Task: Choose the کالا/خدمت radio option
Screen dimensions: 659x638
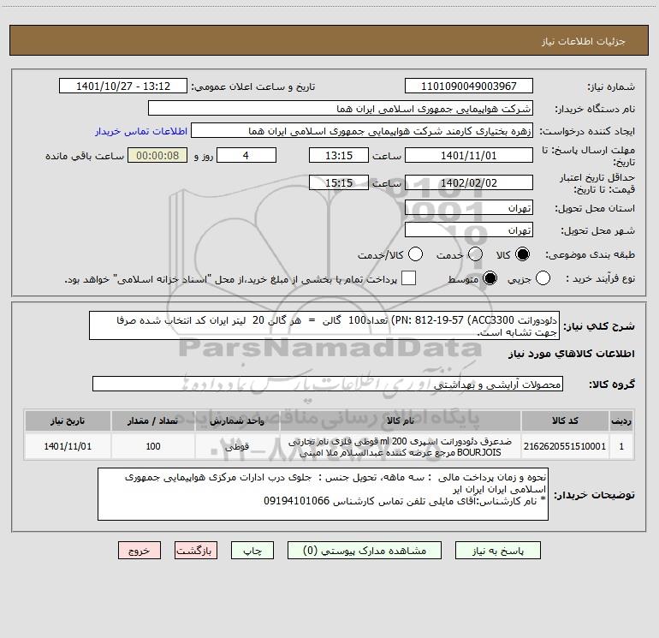Action: (415, 254)
